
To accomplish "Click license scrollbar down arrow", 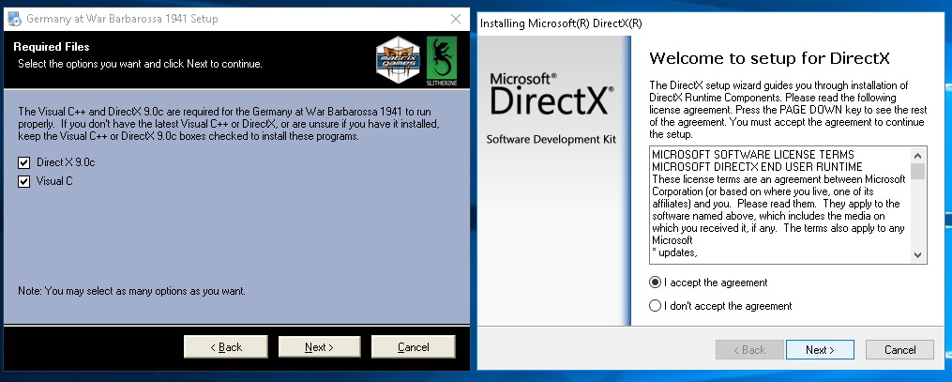I will tap(917, 255).
